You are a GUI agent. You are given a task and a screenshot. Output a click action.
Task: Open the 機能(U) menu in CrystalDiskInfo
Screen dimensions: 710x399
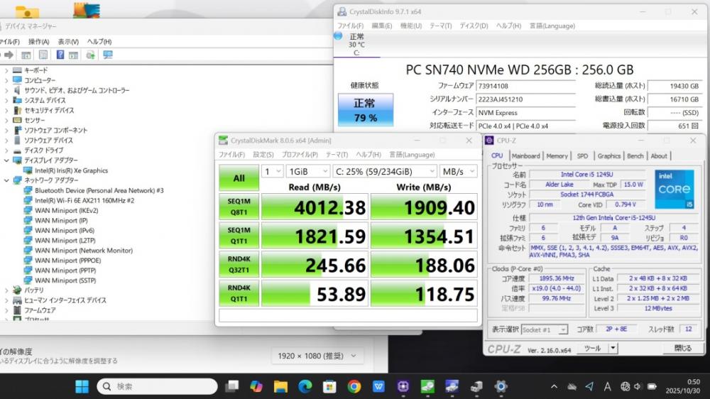click(410, 26)
